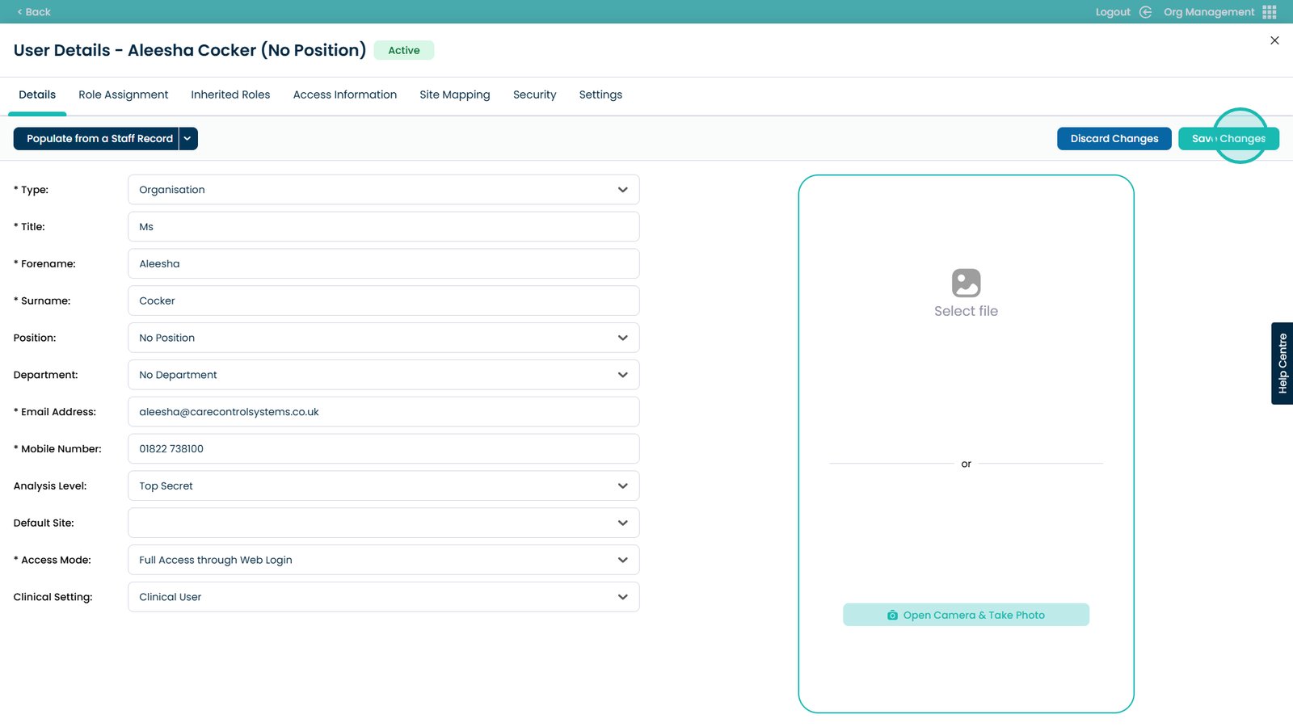1293x727 pixels.
Task: Open the Org Management grid icon
Action: click(1269, 12)
